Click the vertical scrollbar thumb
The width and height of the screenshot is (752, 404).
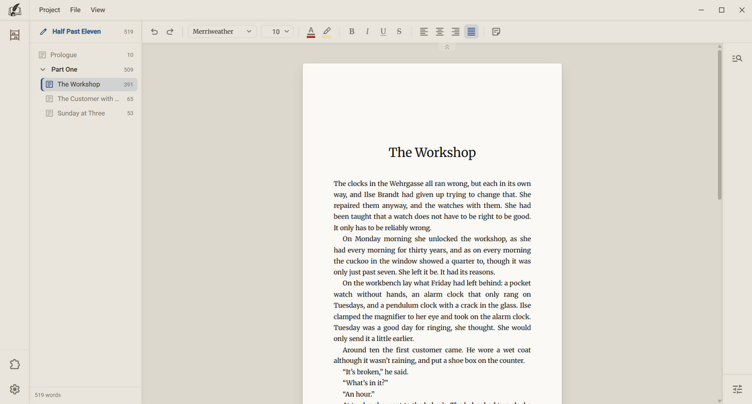click(x=719, y=125)
